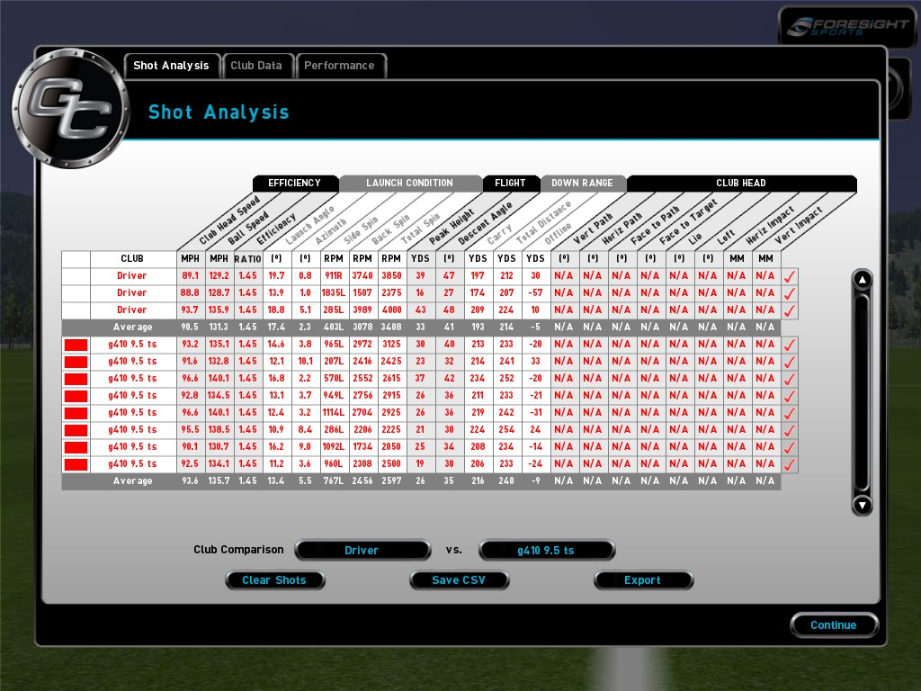
Task: Select the DOWN RANGE group header
Action: coord(582,184)
